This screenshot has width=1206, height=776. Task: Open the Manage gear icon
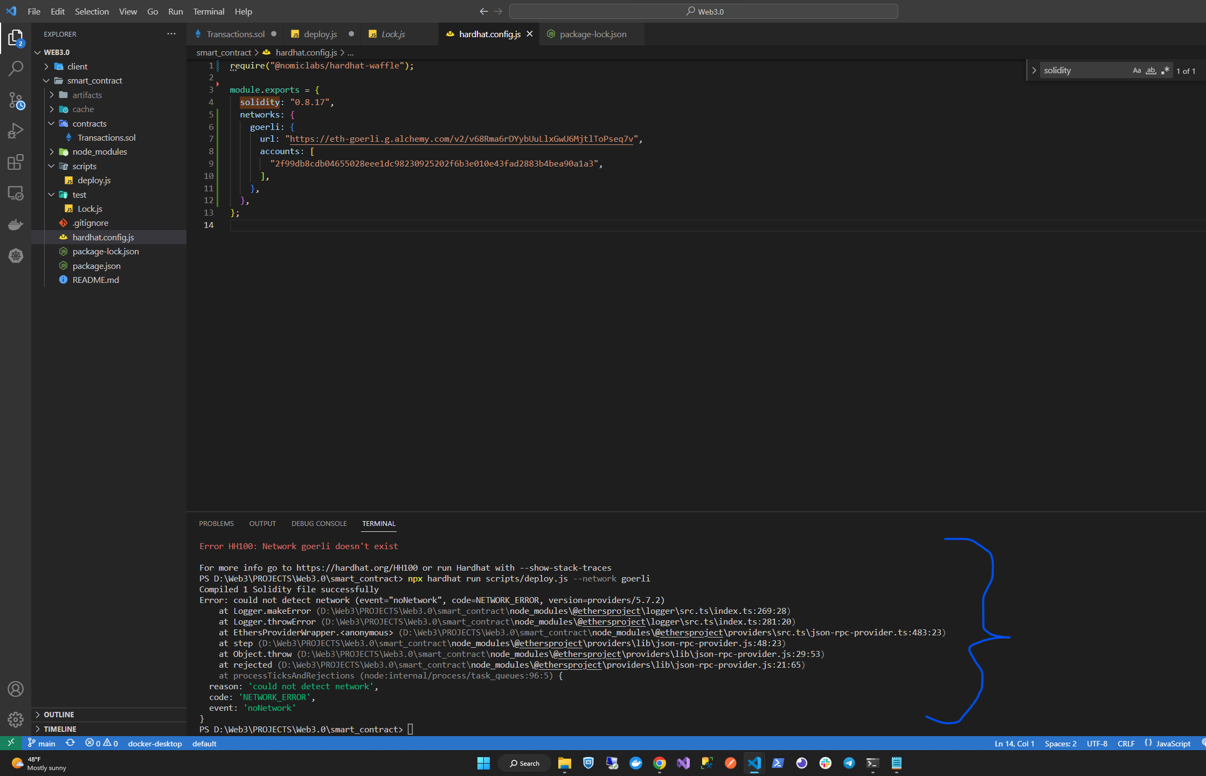click(x=16, y=719)
